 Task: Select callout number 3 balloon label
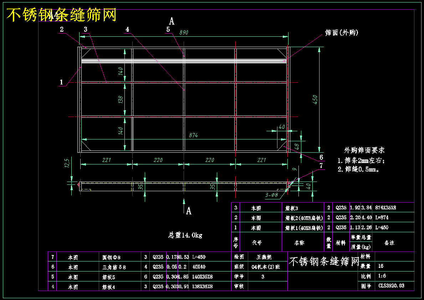point(86,29)
